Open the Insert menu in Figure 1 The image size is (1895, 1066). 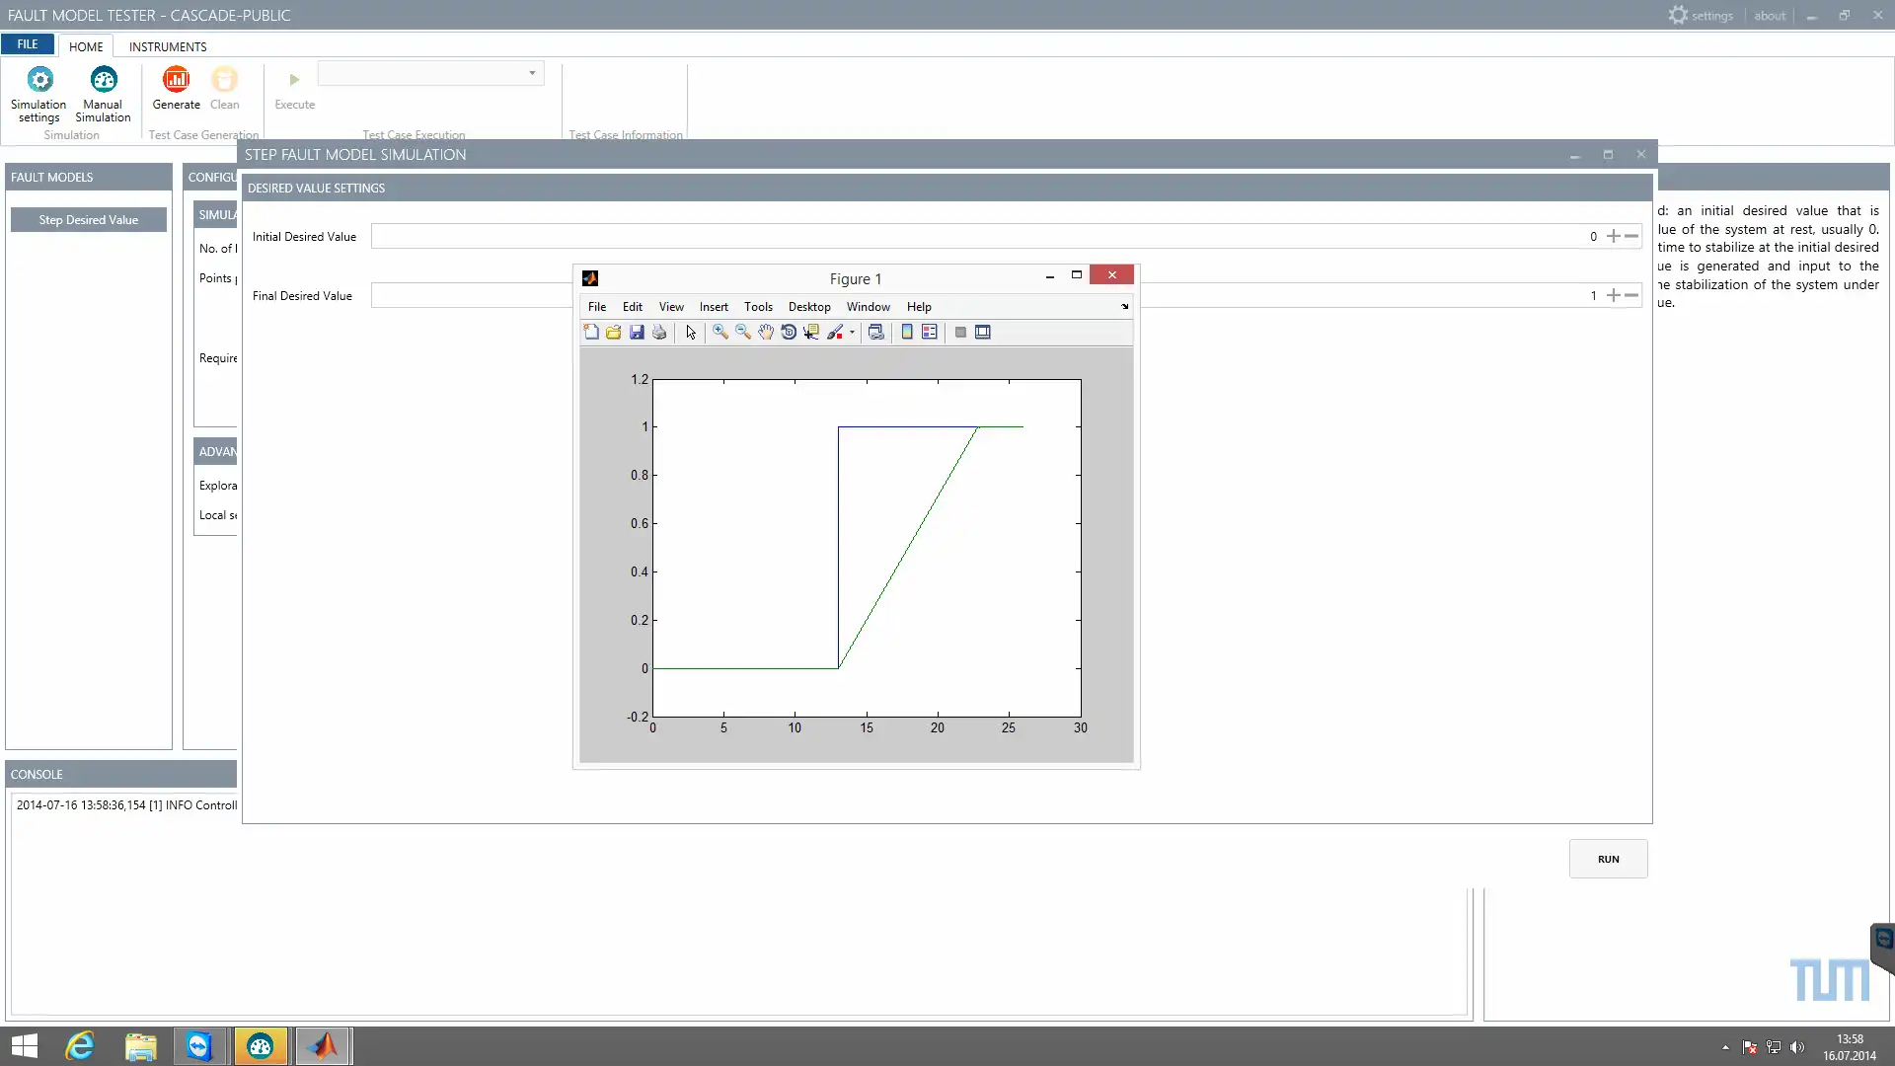pos(714,307)
